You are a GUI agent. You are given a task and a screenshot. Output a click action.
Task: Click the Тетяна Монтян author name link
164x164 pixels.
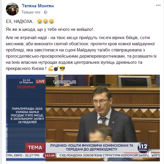[38, 6]
